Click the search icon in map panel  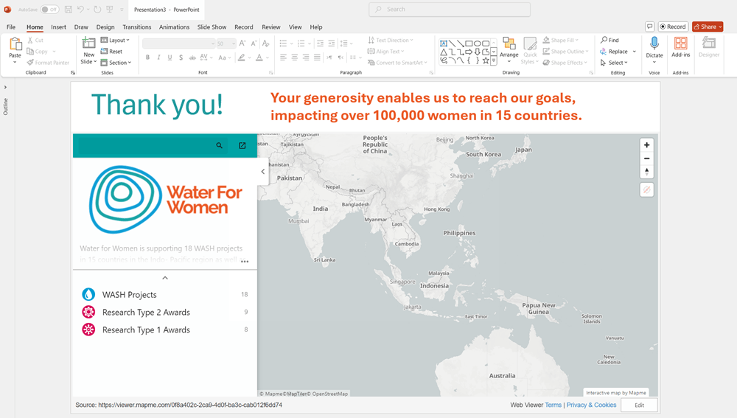pos(219,146)
